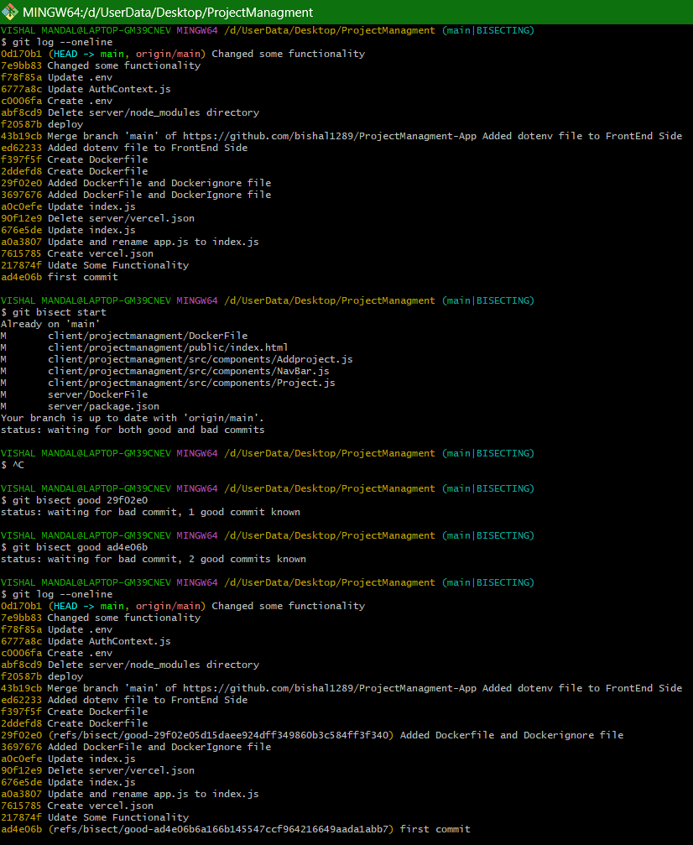Click the MINGW64 ProjectManagment window title text
The image size is (693, 845).
click(x=168, y=13)
